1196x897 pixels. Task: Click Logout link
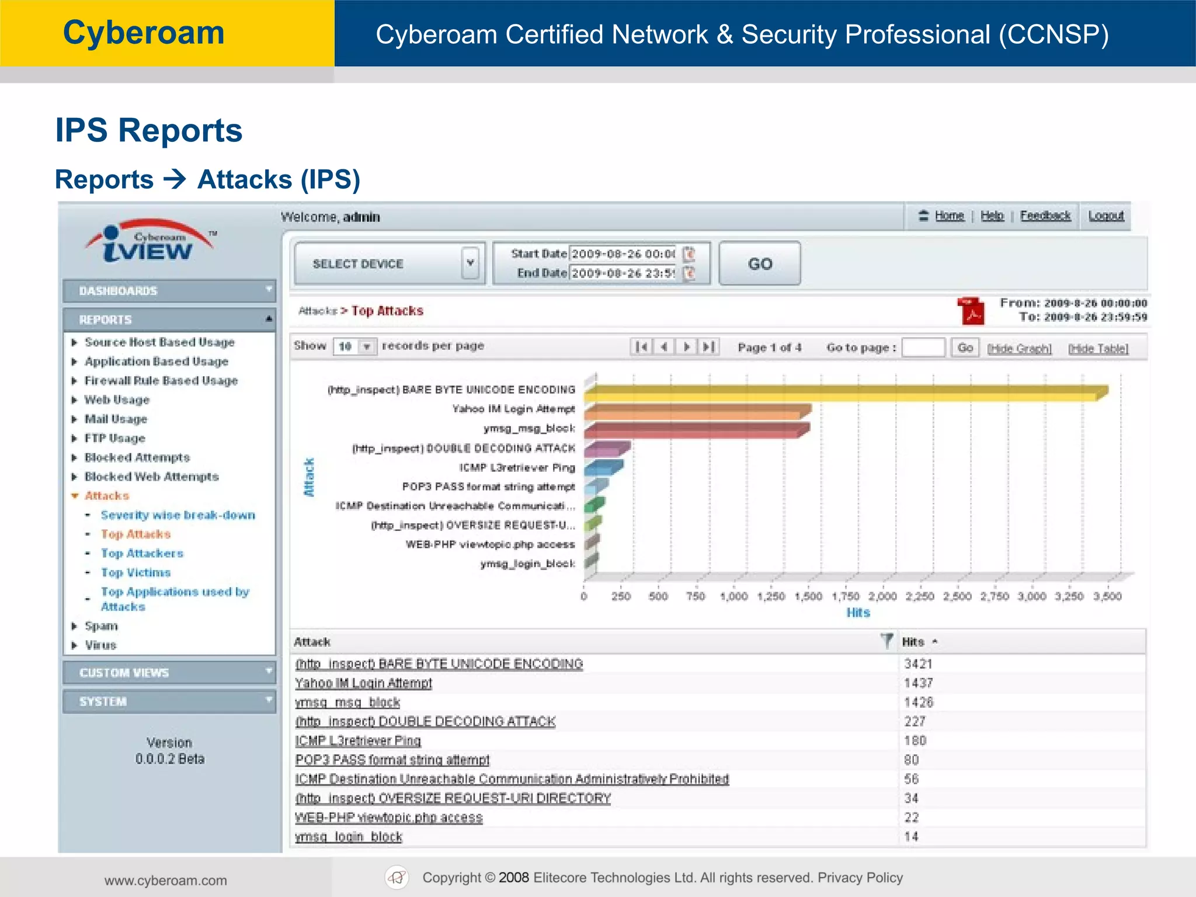click(x=1105, y=215)
